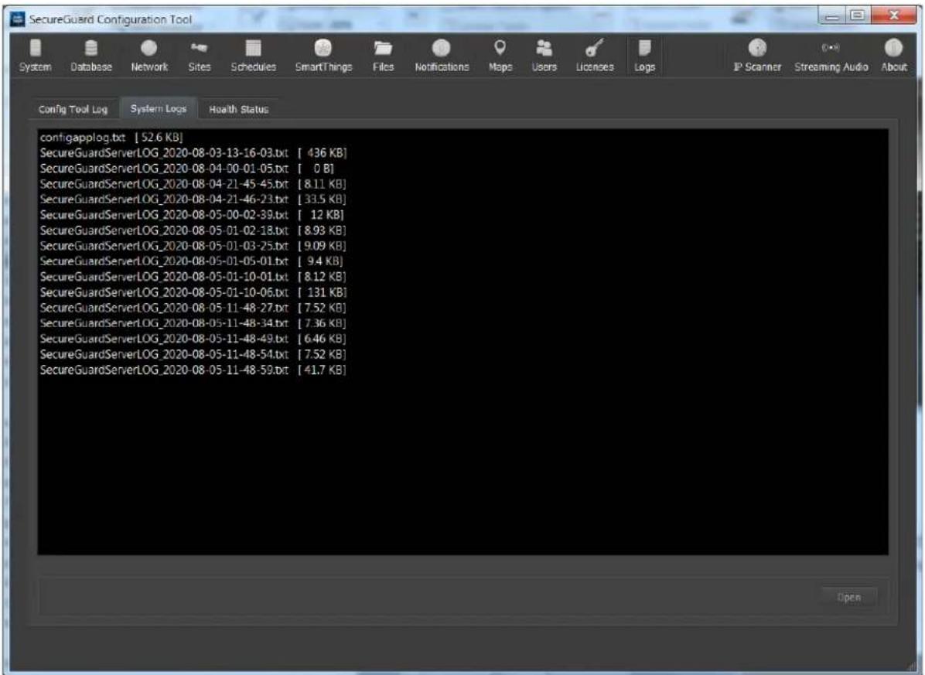
Task: Select log file 2020-08-03-13-16-03.txt
Action: (x=193, y=152)
